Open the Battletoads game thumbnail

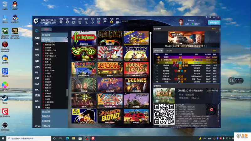(x=84, y=54)
